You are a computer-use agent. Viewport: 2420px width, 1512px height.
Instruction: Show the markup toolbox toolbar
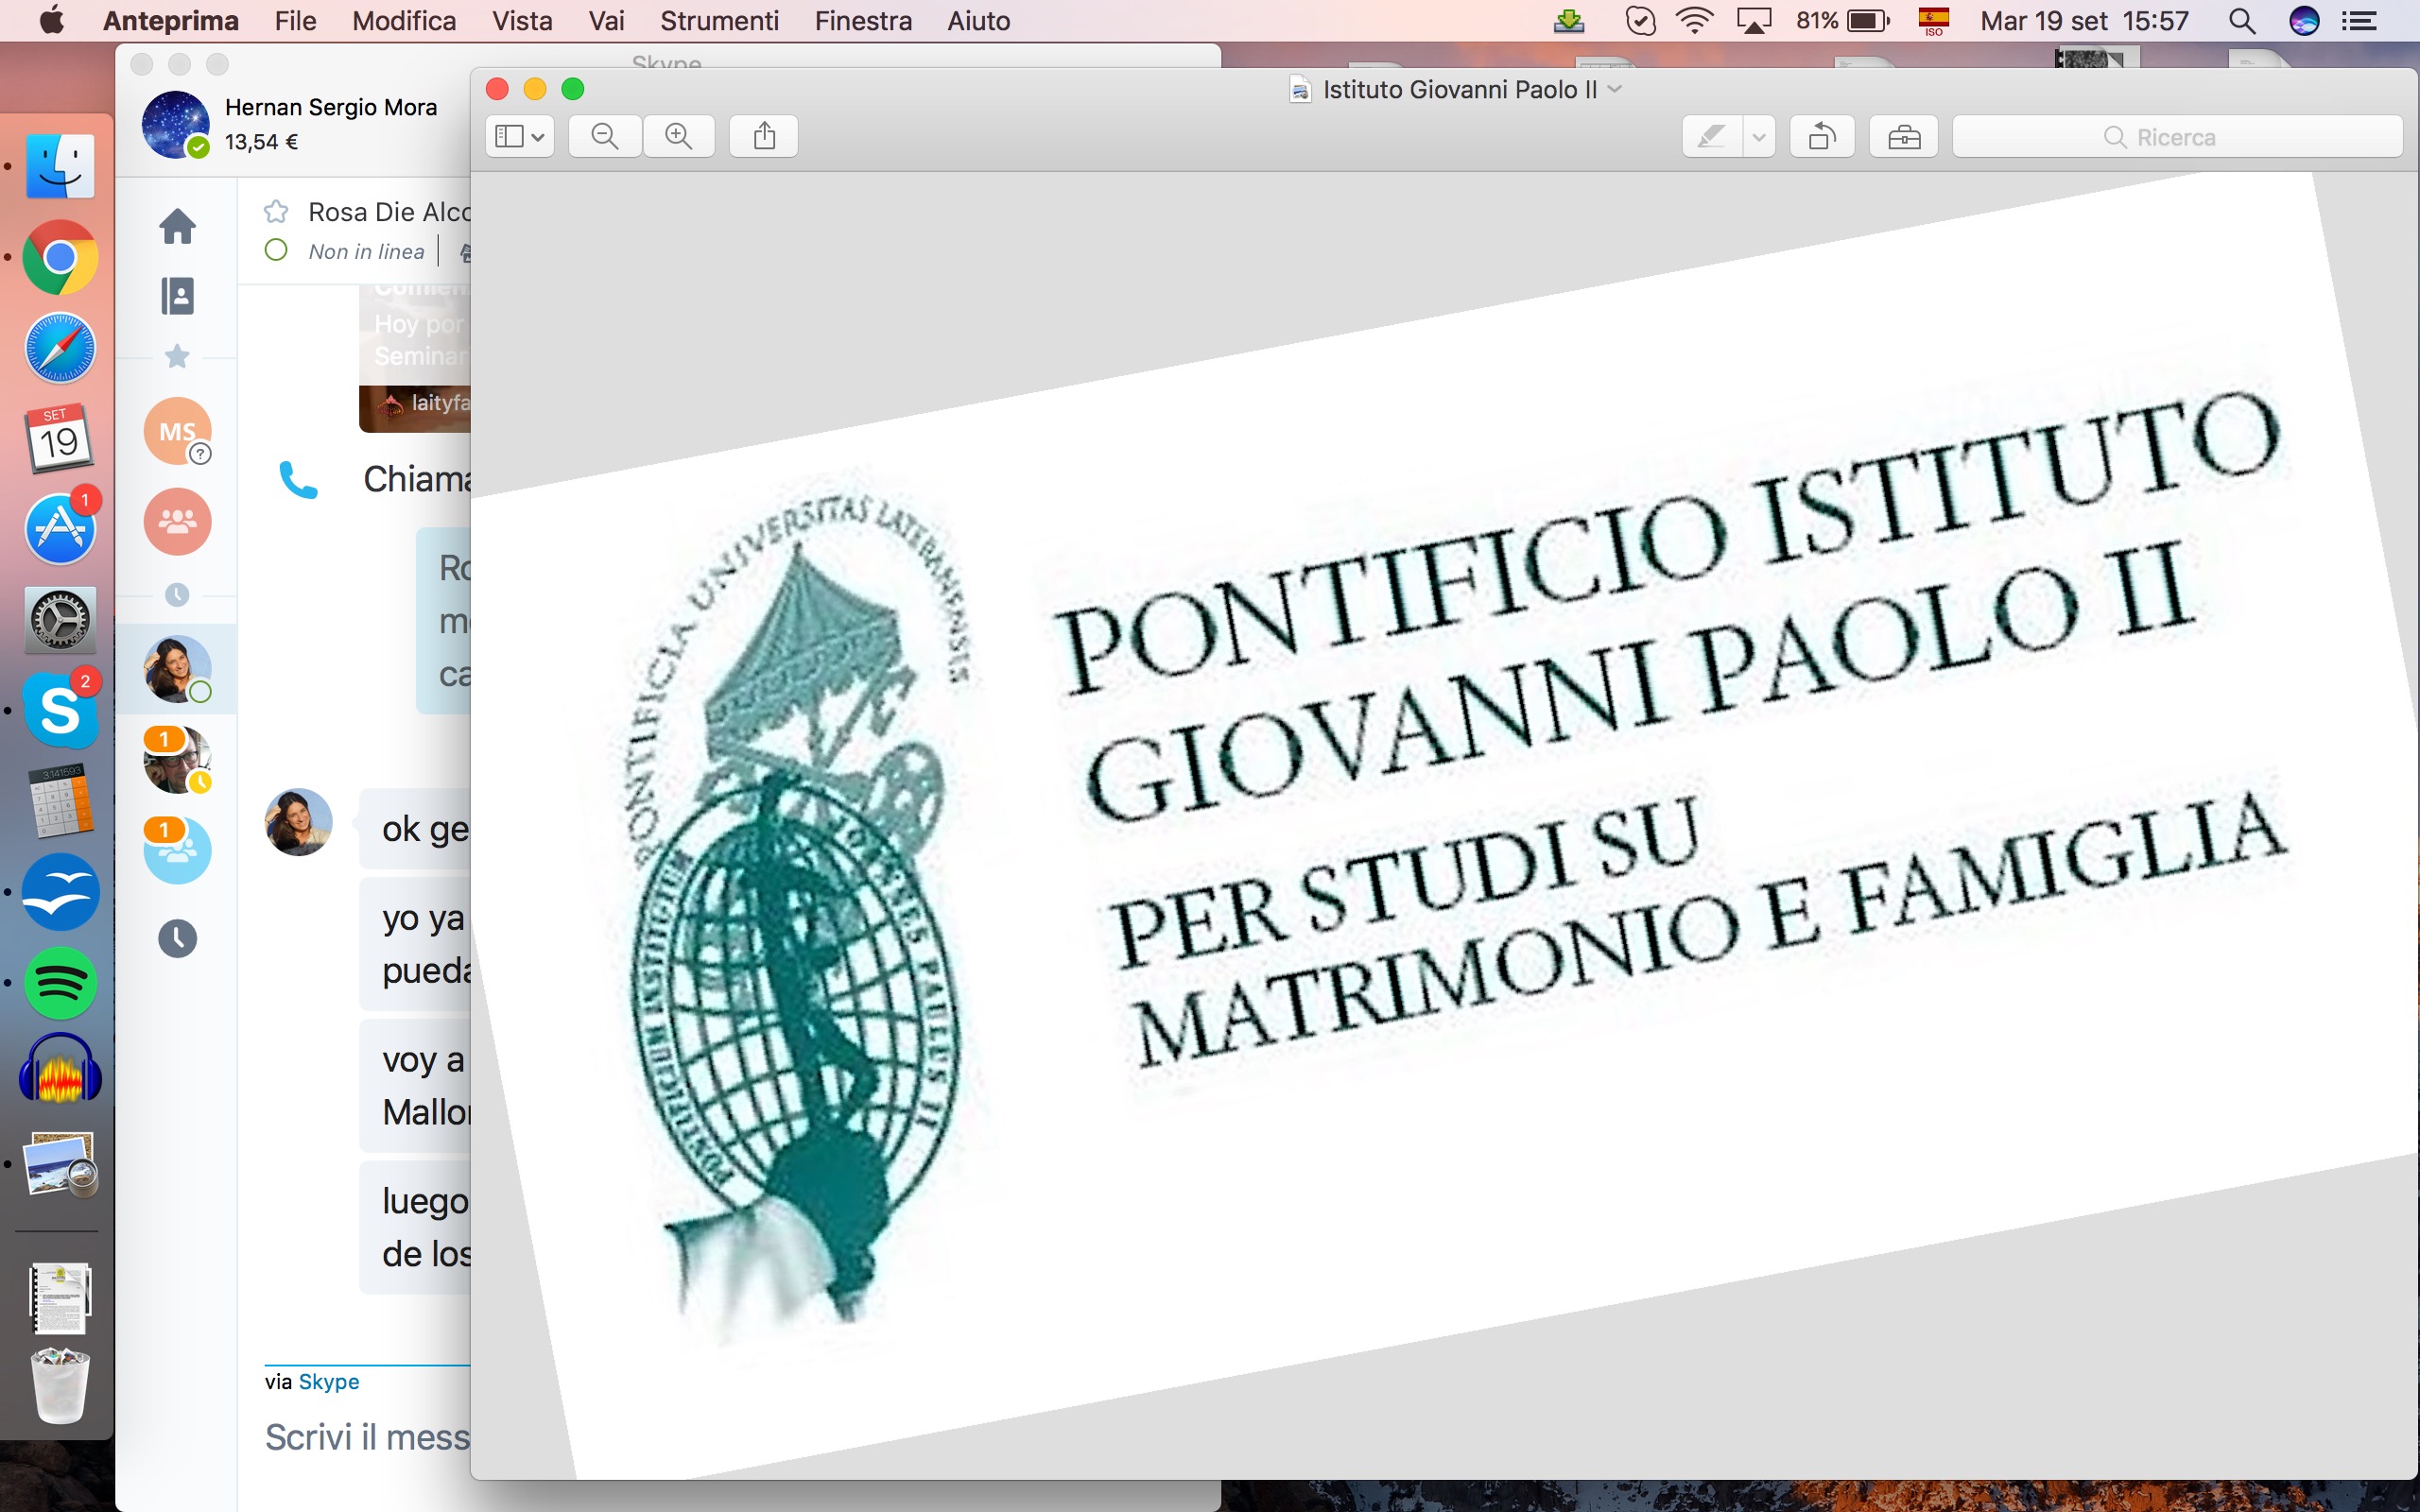click(x=1903, y=136)
